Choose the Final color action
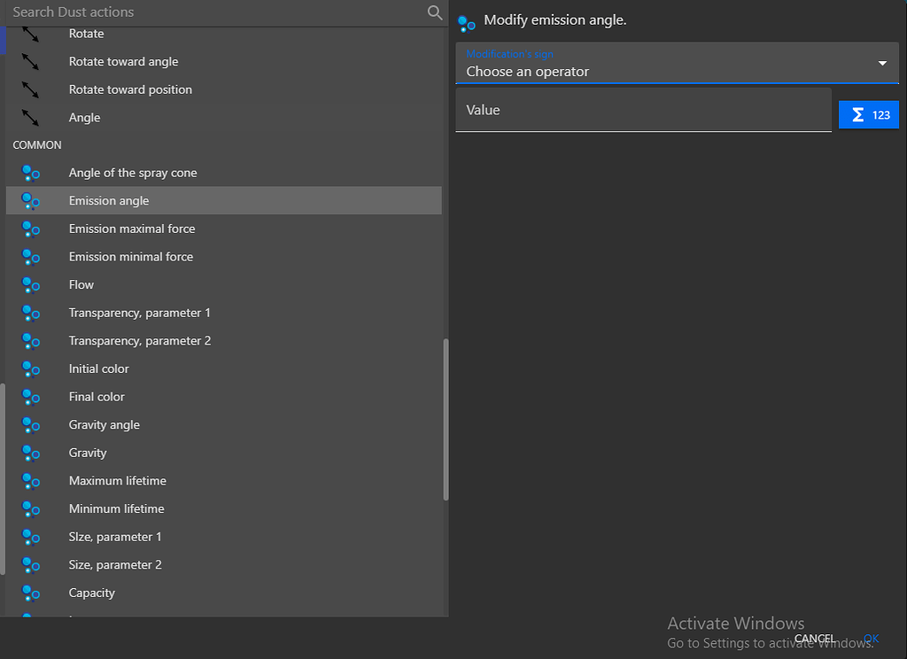Viewport: 907px width, 659px height. (x=224, y=397)
